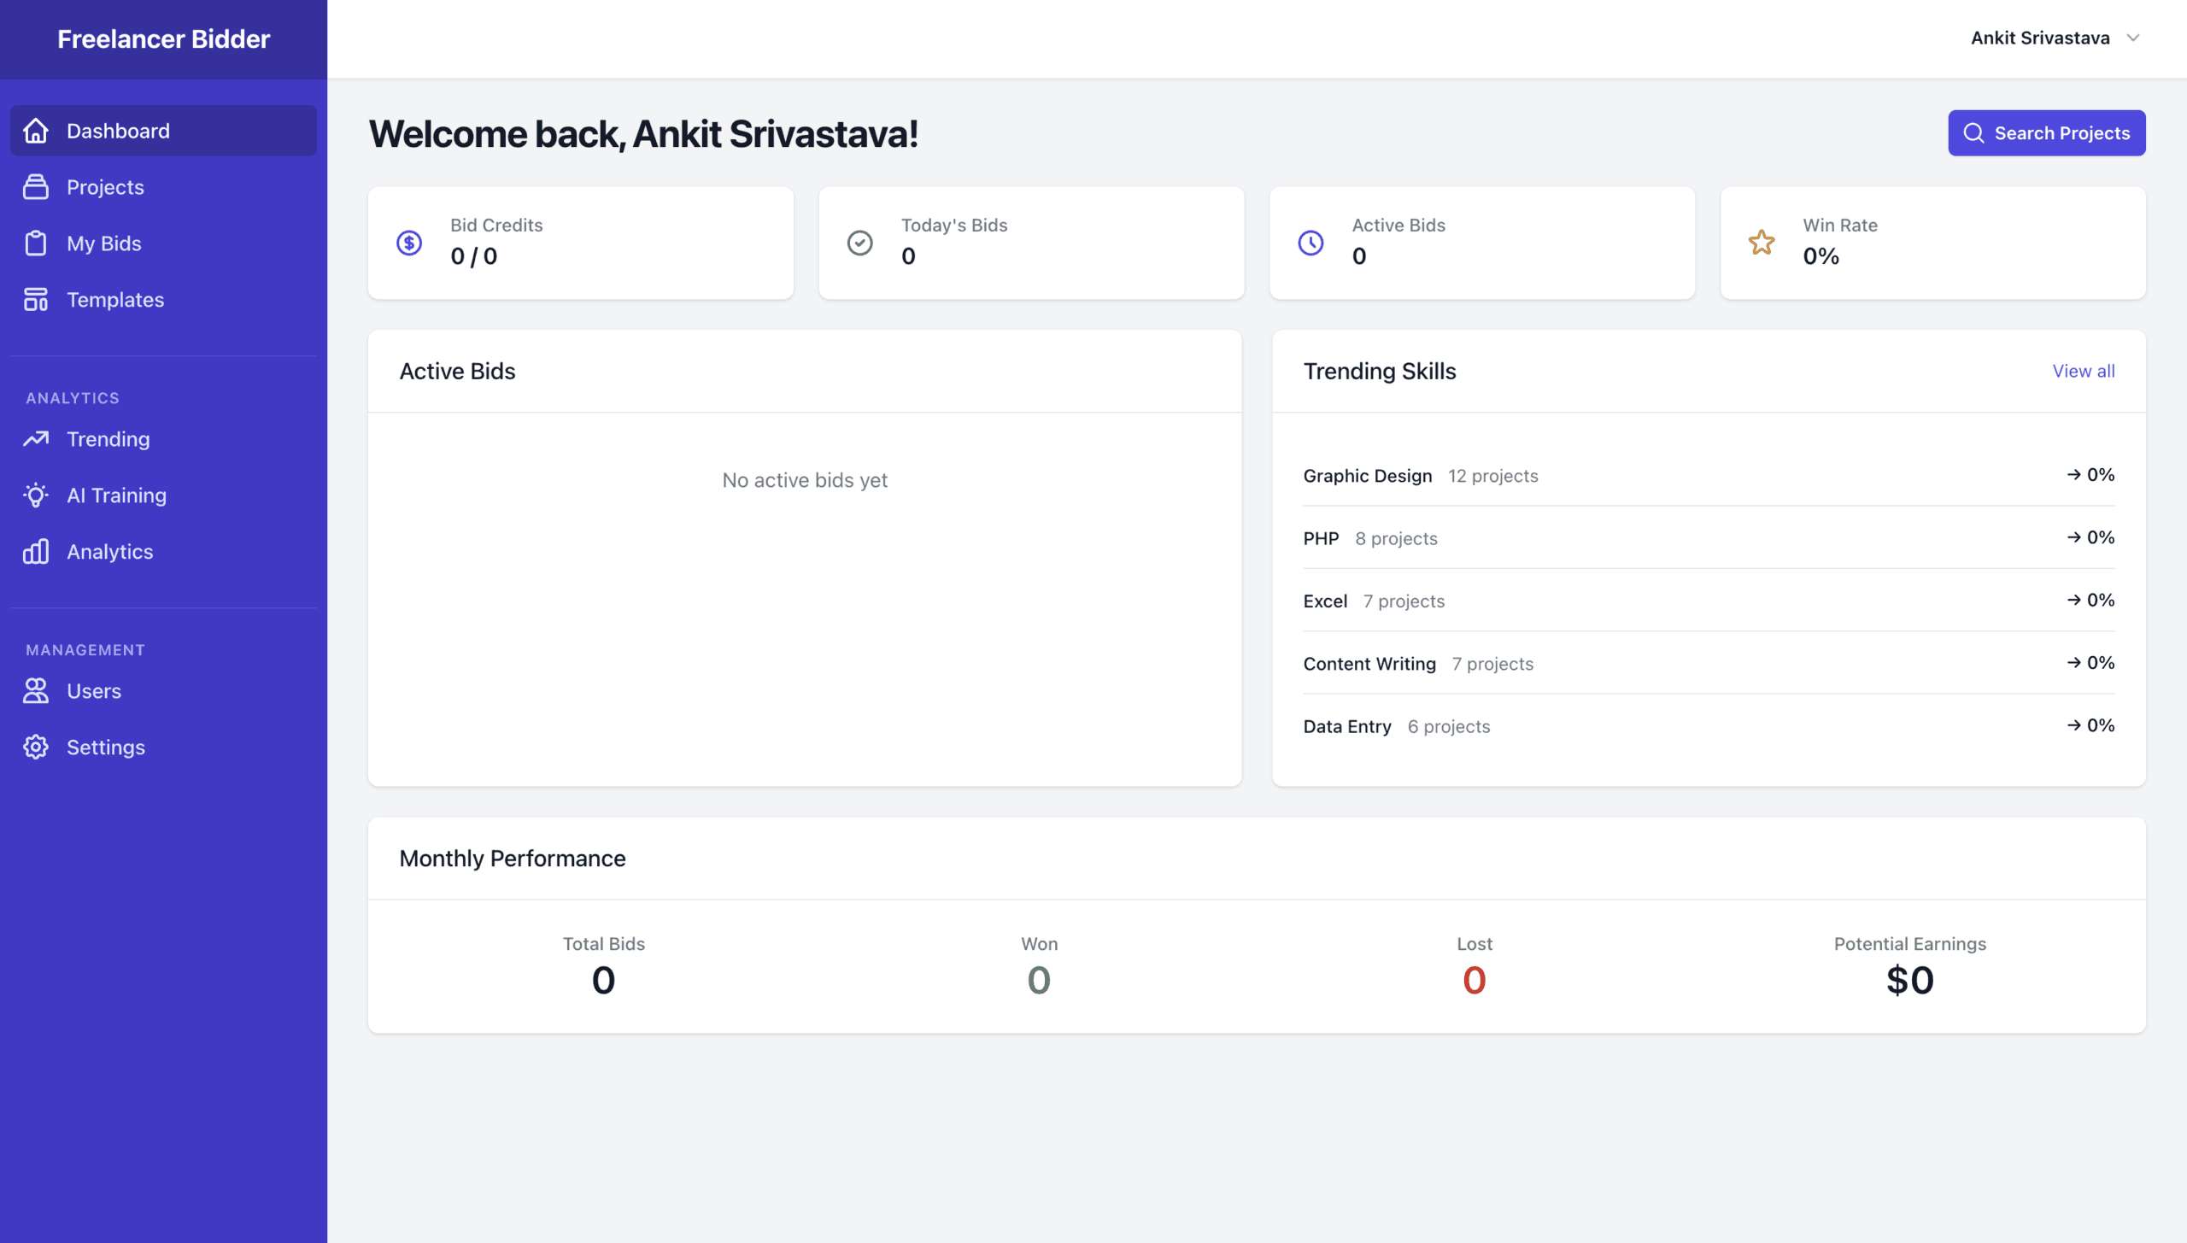Open the Templates menu item
The width and height of the screenshot is (2187, 1243).
pyautogui.click(x=115, y=300)
